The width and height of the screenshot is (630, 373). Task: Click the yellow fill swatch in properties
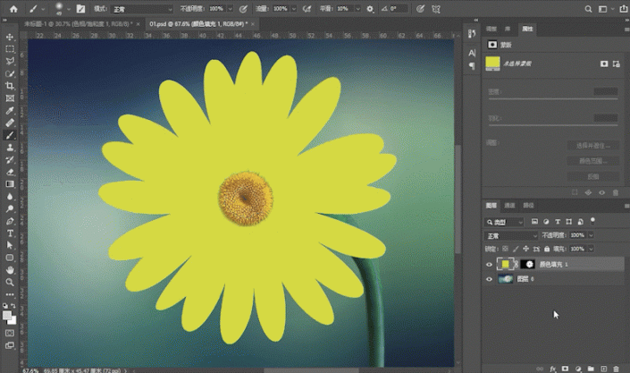coord(492,64)
